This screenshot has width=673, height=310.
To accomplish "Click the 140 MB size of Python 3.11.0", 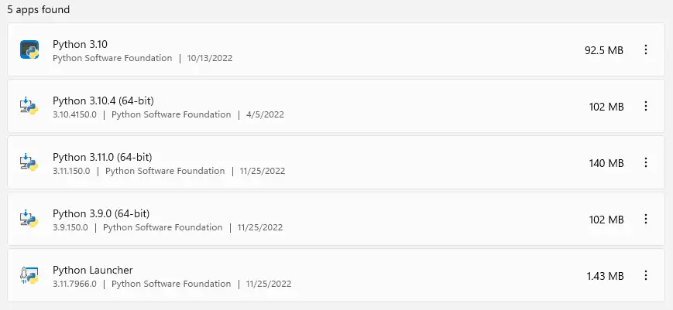I will pos(606,163).
